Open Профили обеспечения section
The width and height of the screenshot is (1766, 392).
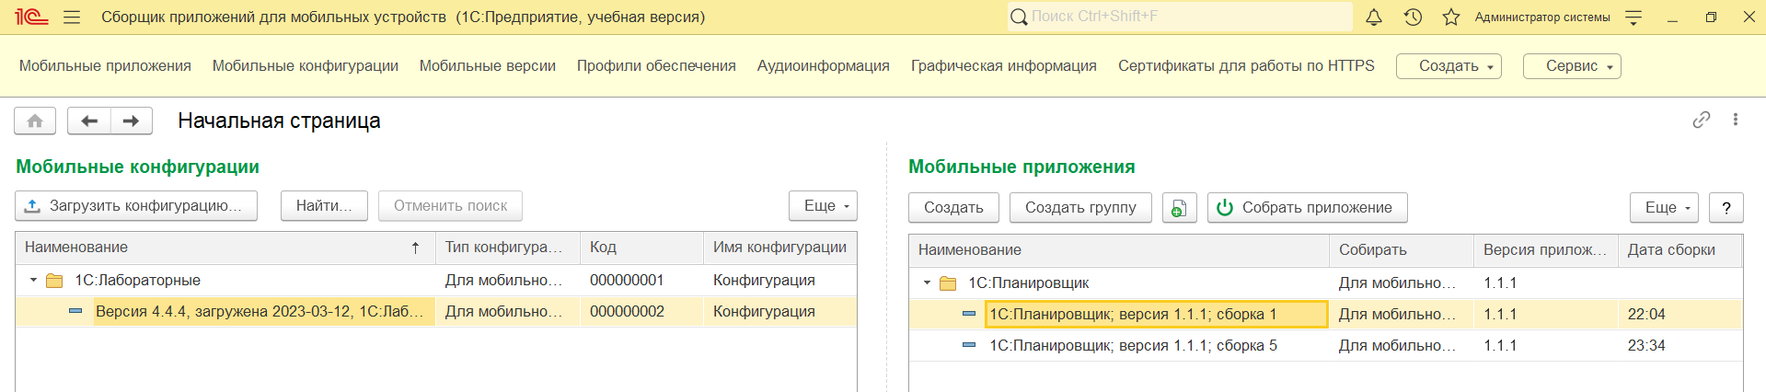(656, 66)
